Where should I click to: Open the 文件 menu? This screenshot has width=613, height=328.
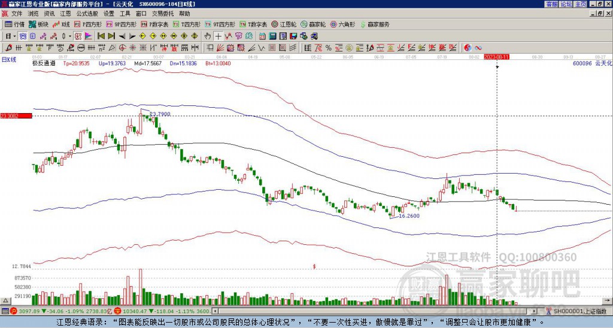[x=17, y=14]
